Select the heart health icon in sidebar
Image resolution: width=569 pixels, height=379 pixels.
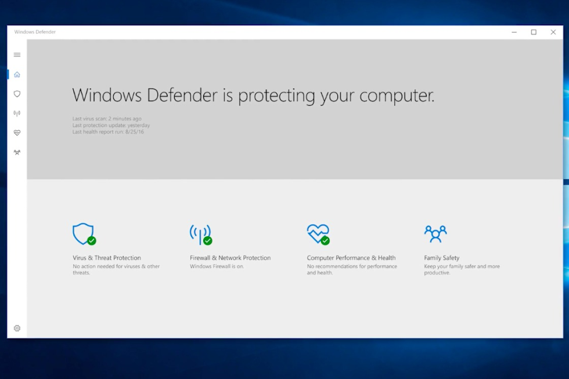[17, 133]
